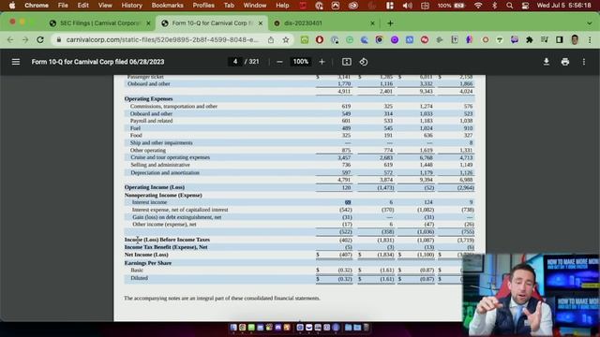Select the Net Income (Loss) row label
The image size is (600, 337).
coord(146,255)
